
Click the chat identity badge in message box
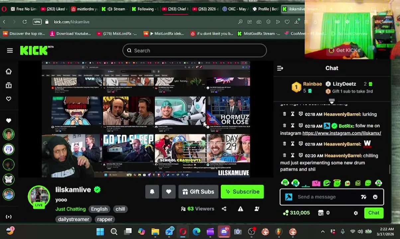click(x=289, y=197)
